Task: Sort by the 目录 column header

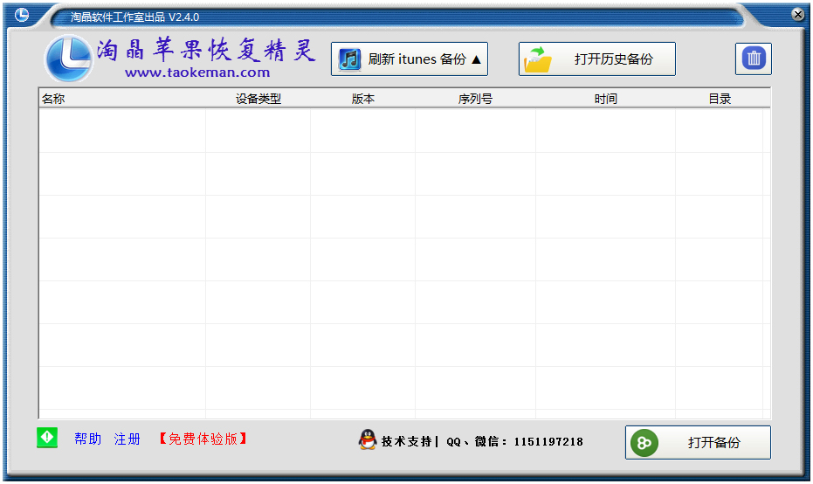Action: pos(720,99)
